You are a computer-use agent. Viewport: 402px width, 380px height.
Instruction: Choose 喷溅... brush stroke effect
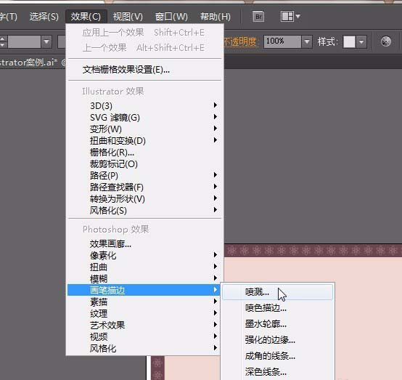[278, 292]
